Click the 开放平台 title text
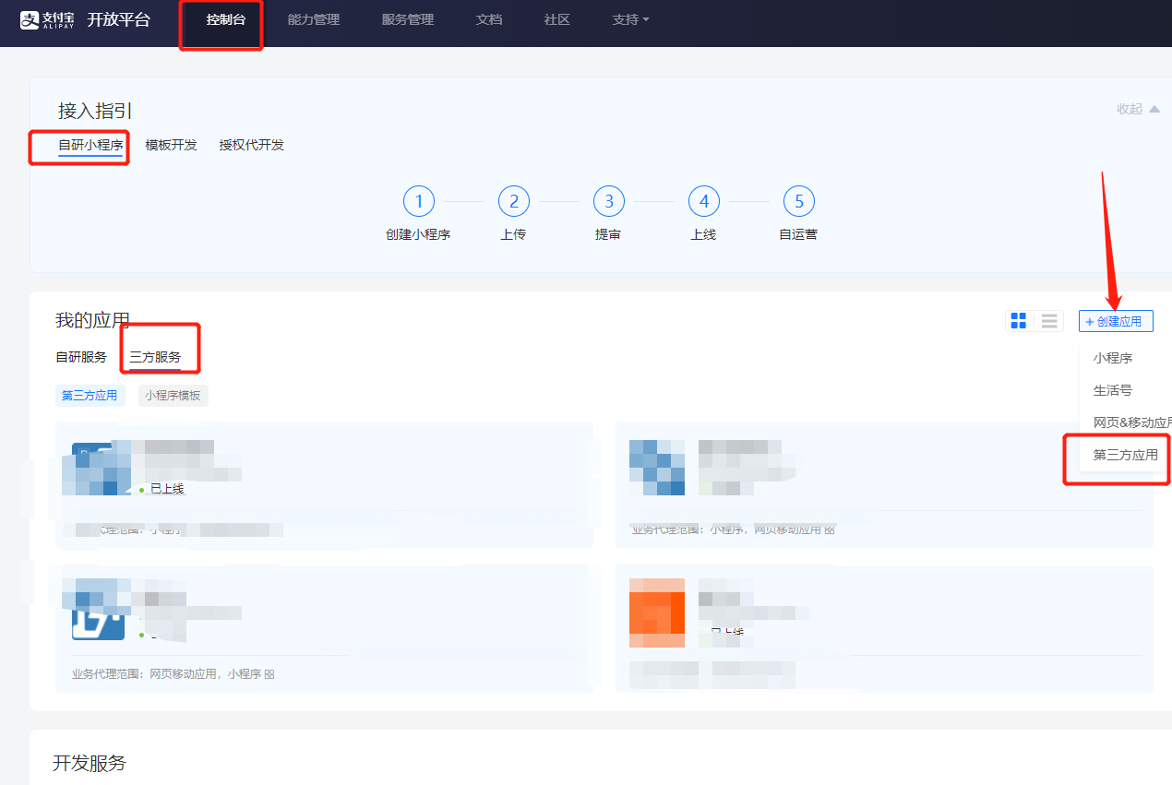Image resolution: width=1172 pixels, height=785 pixels. [118, 19]
